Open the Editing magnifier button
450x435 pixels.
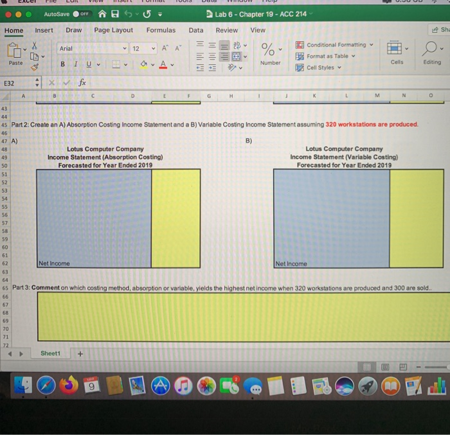(432, 53)
